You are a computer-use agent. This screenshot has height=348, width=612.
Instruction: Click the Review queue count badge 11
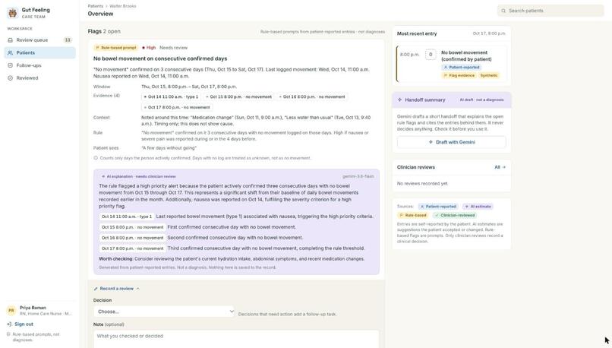tap(68, 40)
